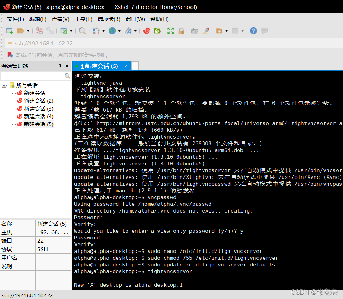Click the highlight marker pen icon
The image size is (343, 299).
pyautogui.click(x=206, y=31)
